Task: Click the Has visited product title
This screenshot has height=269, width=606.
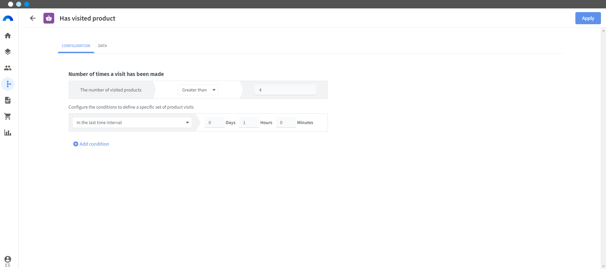Action: click(x=88, y=18)
